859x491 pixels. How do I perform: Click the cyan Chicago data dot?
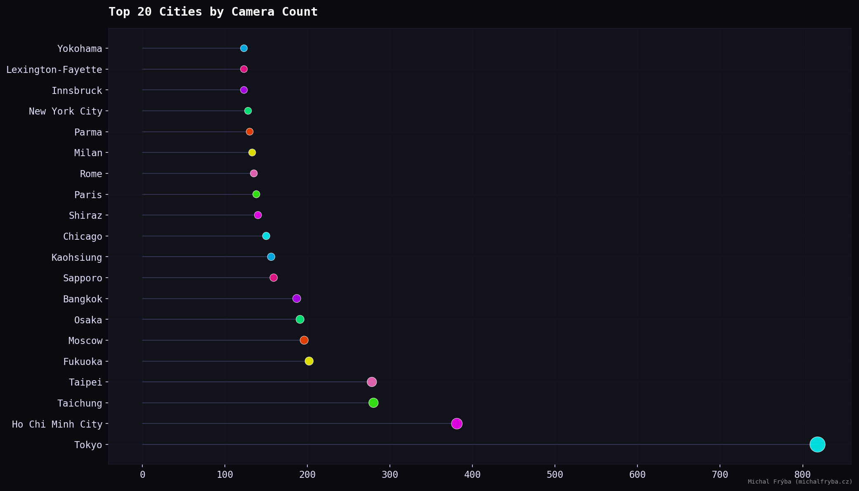point(266,236)
